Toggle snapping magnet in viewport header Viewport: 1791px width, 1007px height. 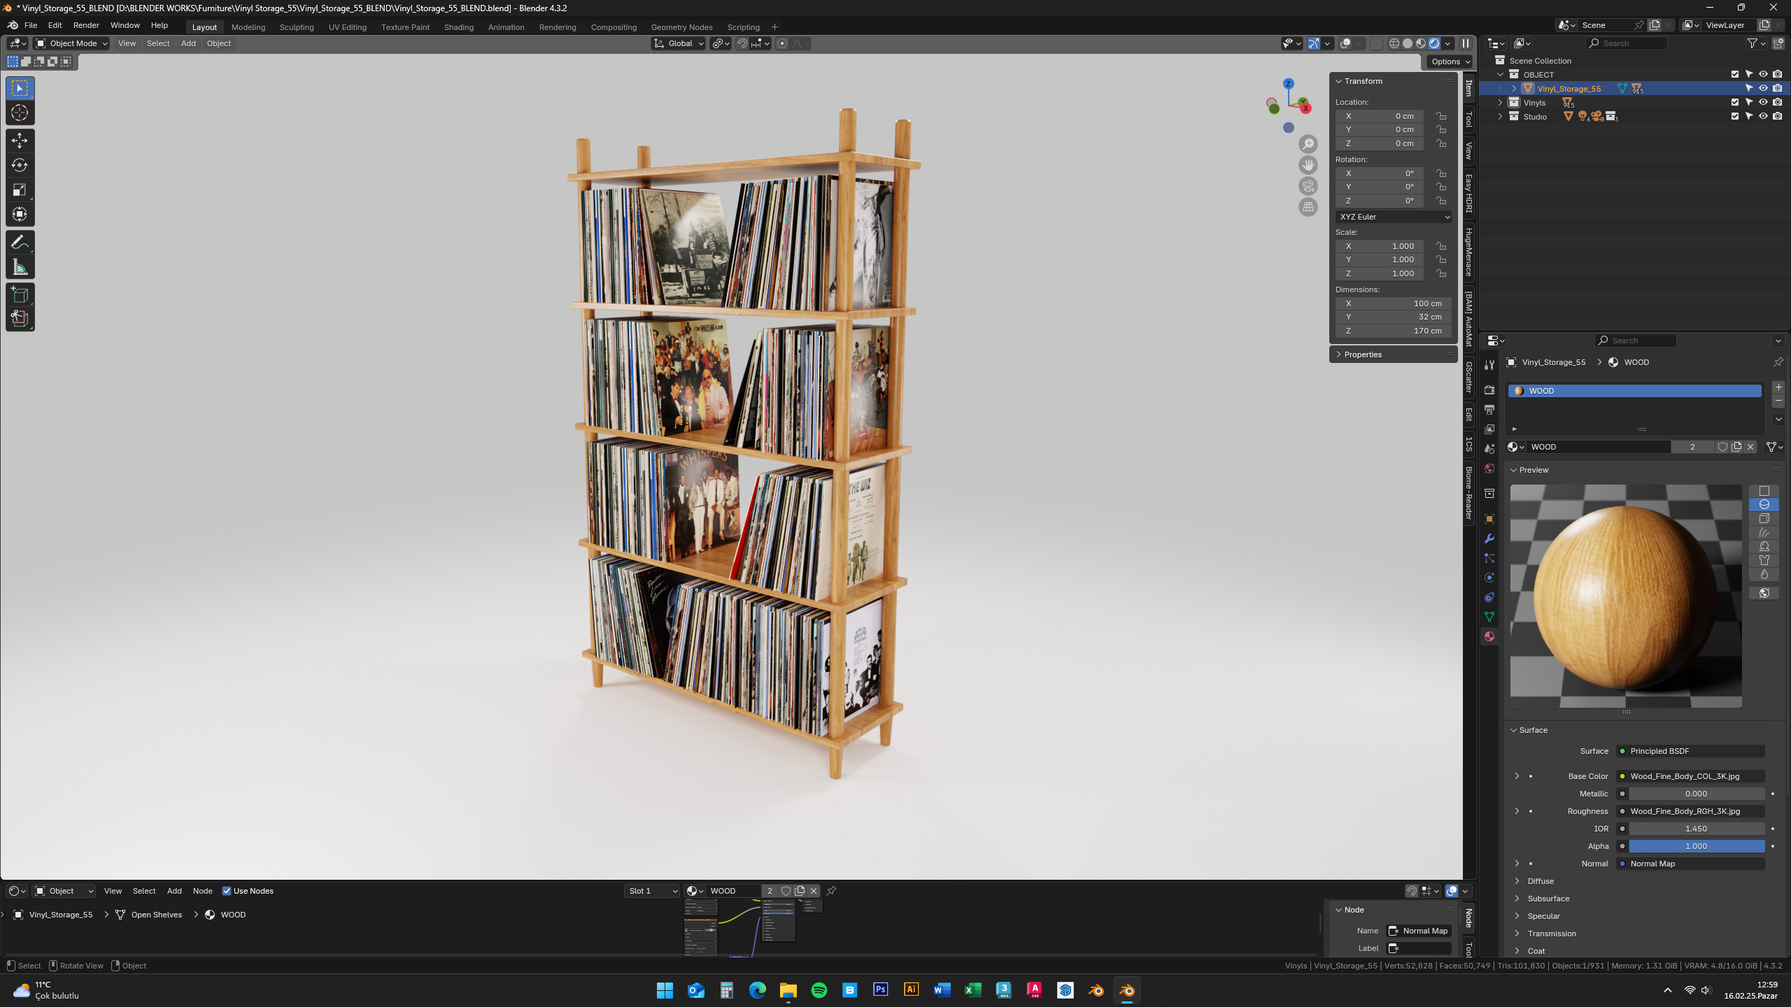(x=742, y=43)
